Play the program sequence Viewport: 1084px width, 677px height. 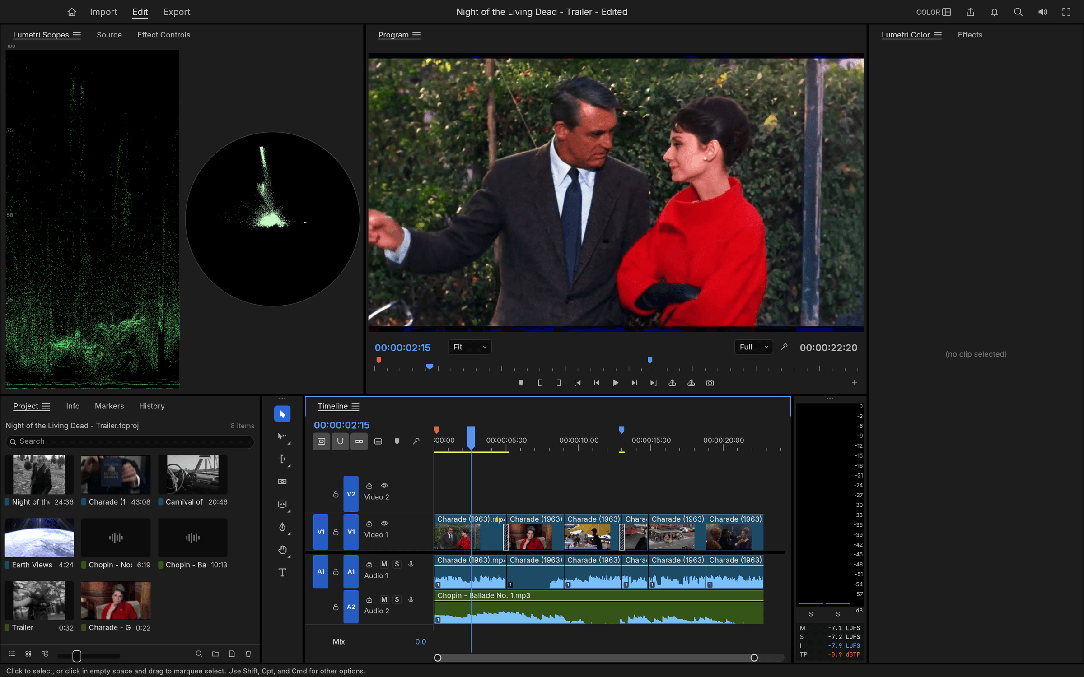click(615, 383)
